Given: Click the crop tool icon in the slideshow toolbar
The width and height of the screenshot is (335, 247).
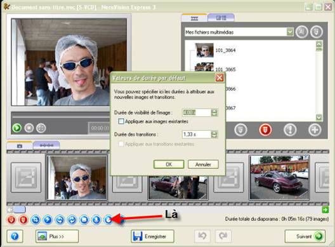Looking at the screenshot, I should point(36,220).
